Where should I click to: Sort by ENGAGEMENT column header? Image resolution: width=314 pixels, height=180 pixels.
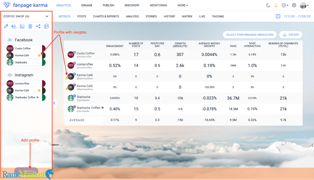pyautogui.click(x=115, y=46)
